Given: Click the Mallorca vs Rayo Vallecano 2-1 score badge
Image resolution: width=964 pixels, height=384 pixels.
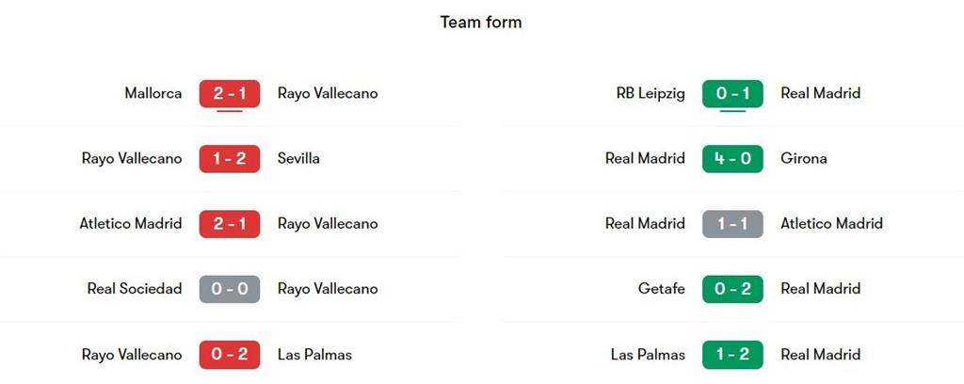Looking at the screenshot, I should (x=230, y=93).
